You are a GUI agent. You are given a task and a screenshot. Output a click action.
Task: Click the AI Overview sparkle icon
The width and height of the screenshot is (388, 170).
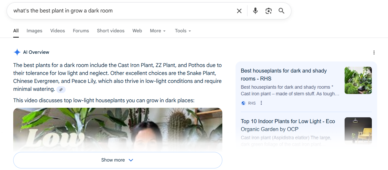coord(17,52)
